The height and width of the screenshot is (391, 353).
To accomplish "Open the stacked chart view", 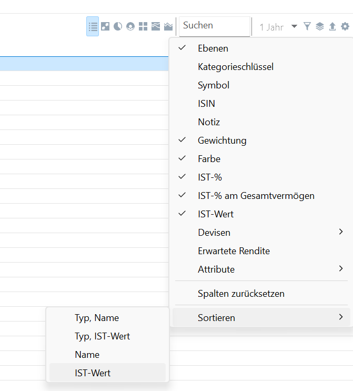I will [x=156, y=26].
